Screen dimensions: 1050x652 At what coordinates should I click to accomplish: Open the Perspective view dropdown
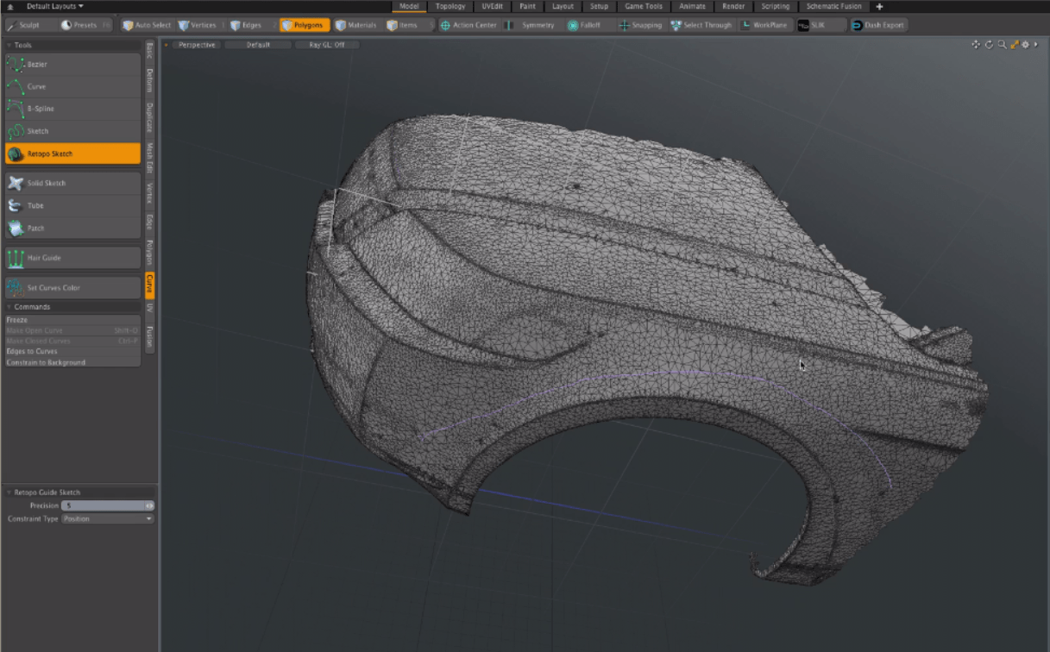(x=196, y=44)
